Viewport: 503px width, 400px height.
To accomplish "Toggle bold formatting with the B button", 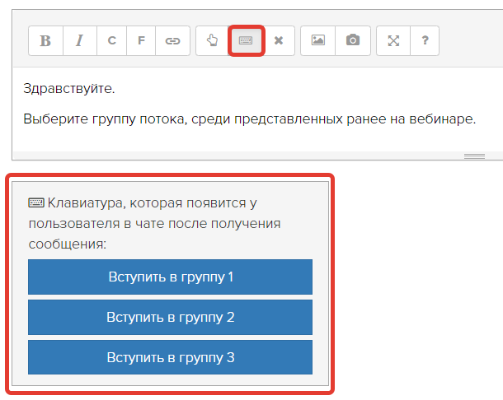I will (x=45, y=40).
